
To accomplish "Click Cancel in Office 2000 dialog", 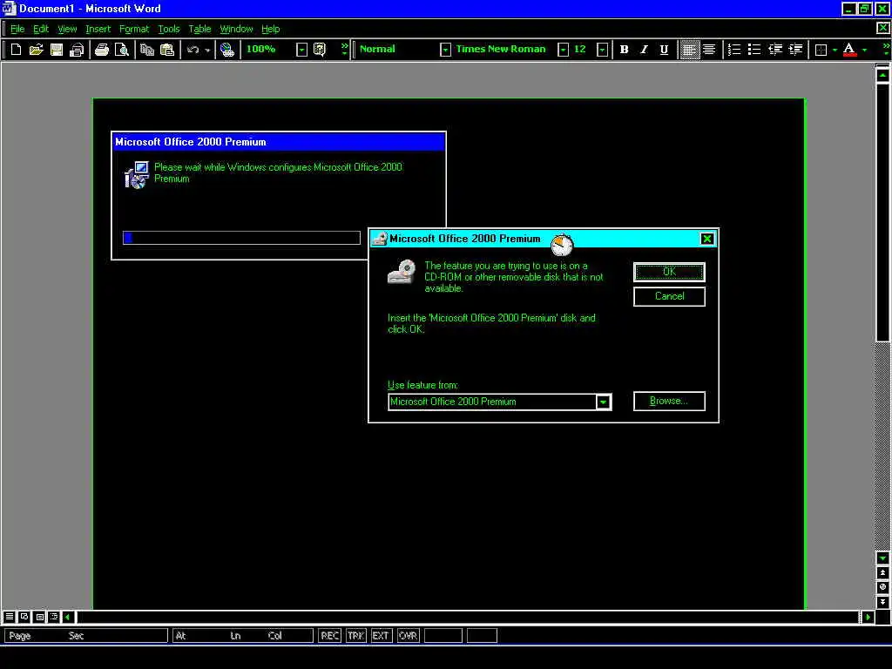I will tap(669, 296).
